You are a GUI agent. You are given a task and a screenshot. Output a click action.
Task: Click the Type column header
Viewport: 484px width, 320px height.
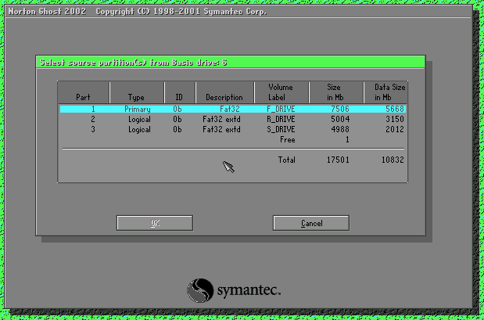pyautogui.click(x=137, y=97)
